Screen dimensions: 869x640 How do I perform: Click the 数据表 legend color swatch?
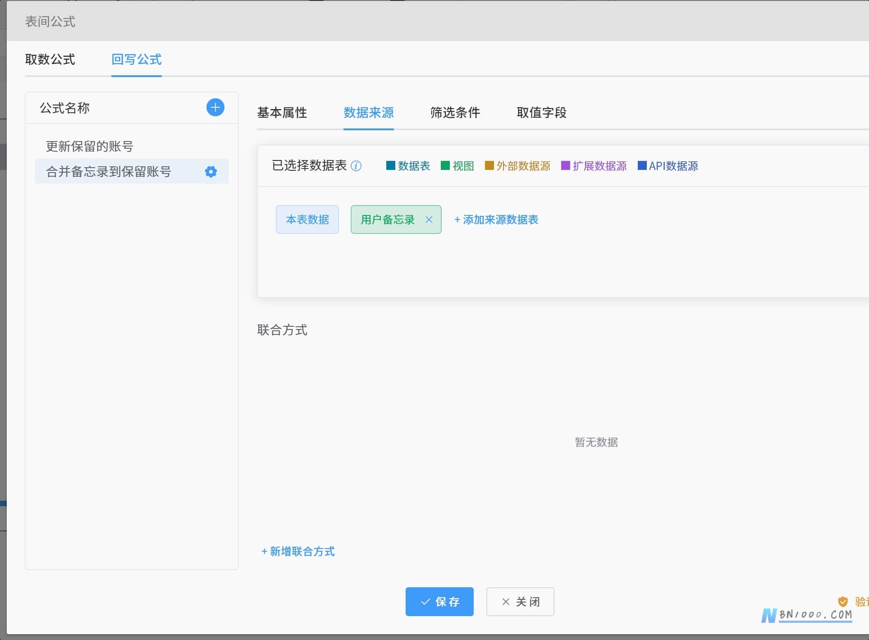[391, 165]
